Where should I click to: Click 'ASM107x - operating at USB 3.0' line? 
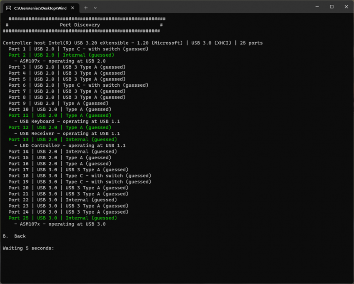pyautogui.click(x=60, y=224)
